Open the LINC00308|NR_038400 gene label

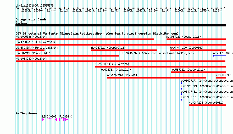coord(57,117)
